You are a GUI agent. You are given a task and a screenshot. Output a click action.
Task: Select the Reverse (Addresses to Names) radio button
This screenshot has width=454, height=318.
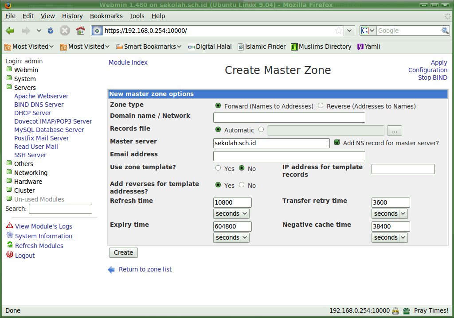[x=321, y=106]
